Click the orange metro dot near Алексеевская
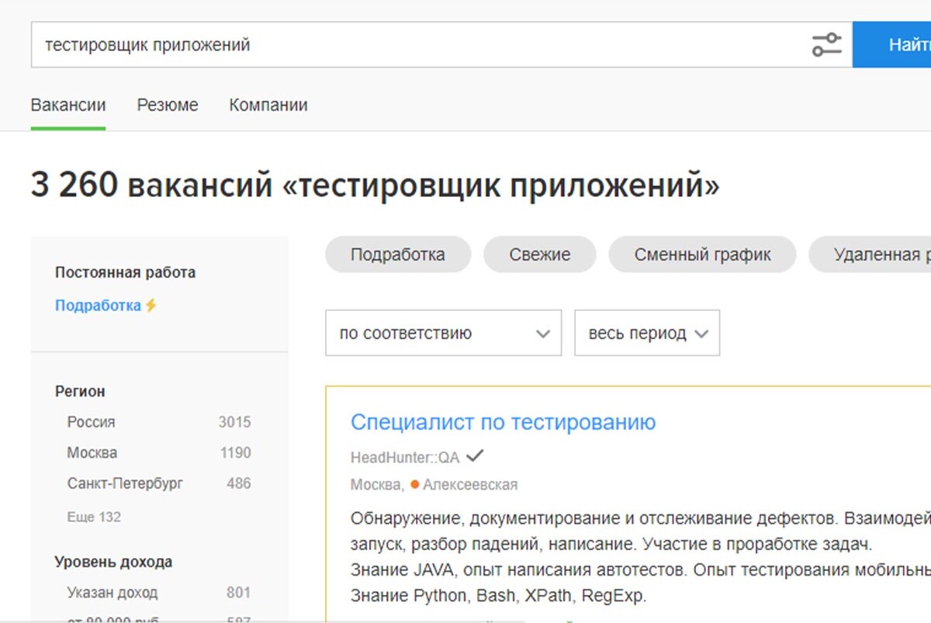The height and width of the screenshot is (623, 931). (414, 483)
